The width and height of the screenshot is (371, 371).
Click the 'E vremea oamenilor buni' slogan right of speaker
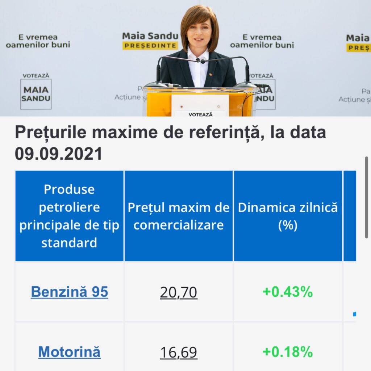pyautogui.click(x=262, y=41)
